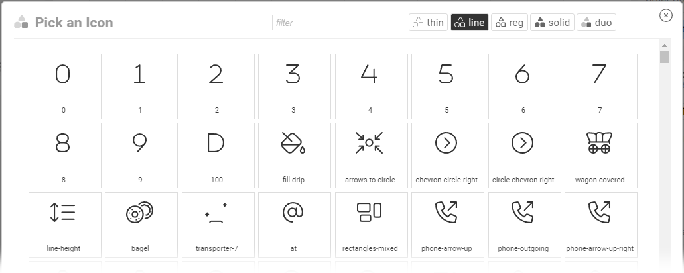Switch to duo icon style
The height and width of the screenshot is (273, 684).
point(596,23)
